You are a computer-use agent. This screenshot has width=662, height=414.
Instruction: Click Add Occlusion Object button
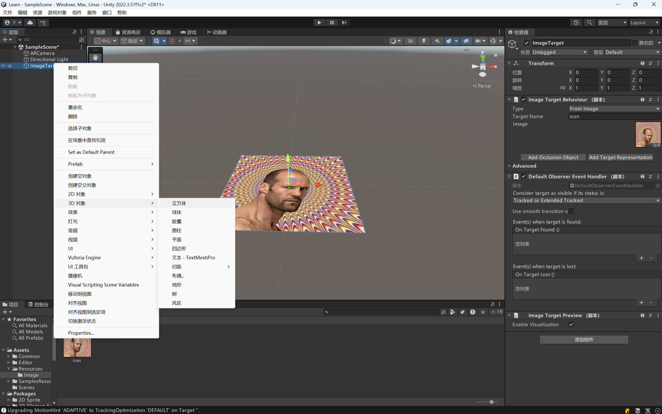click(x=553, y=157)
